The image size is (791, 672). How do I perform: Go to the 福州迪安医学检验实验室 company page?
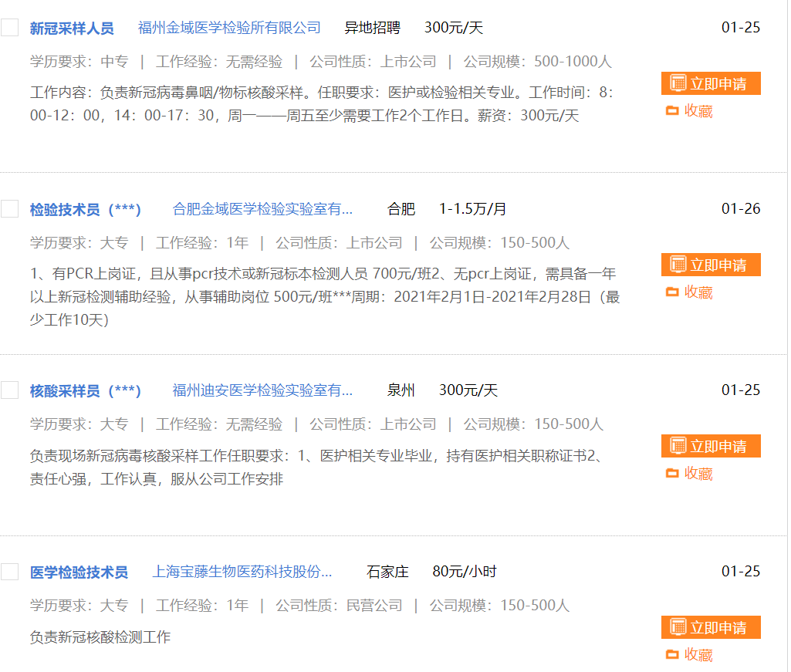(x=262, y=391)
